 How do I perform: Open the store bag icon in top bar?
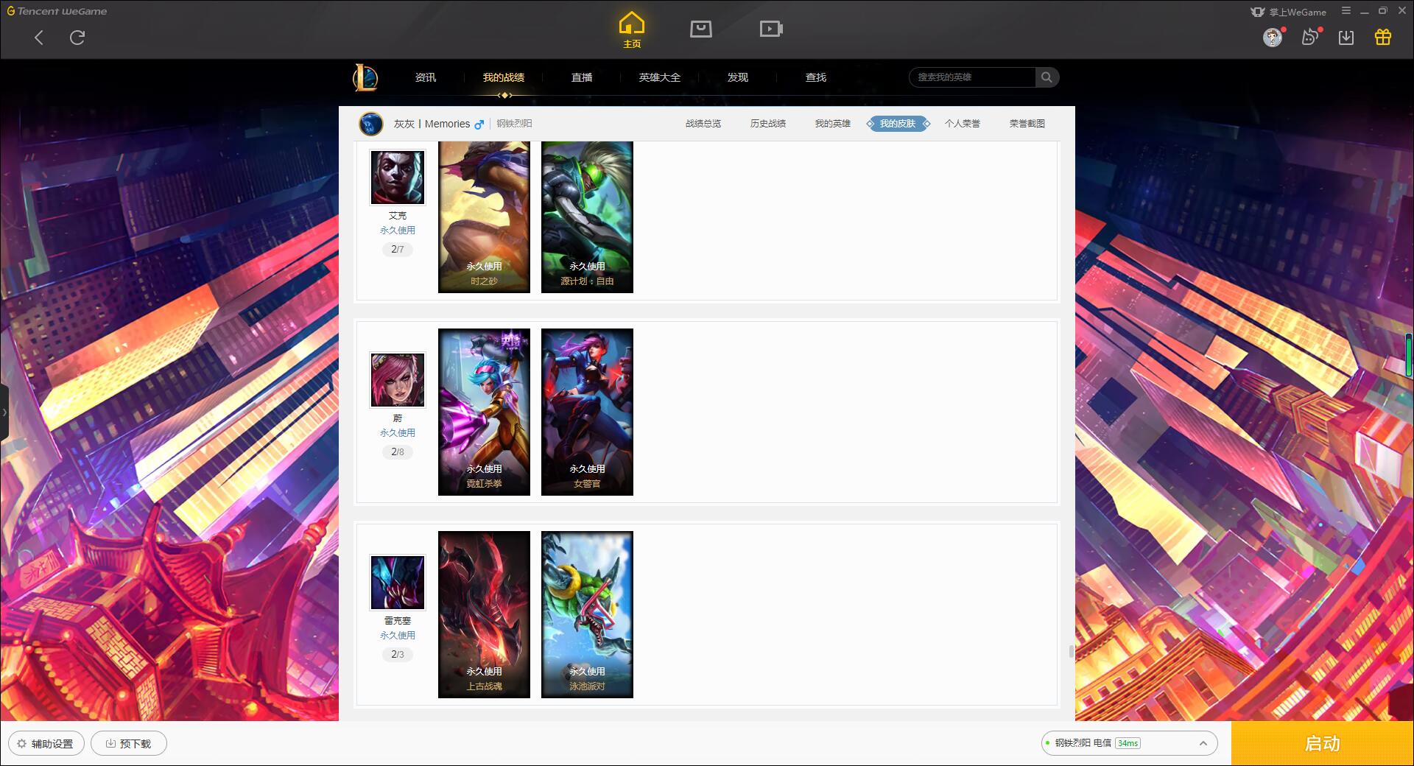pos(701,29)
